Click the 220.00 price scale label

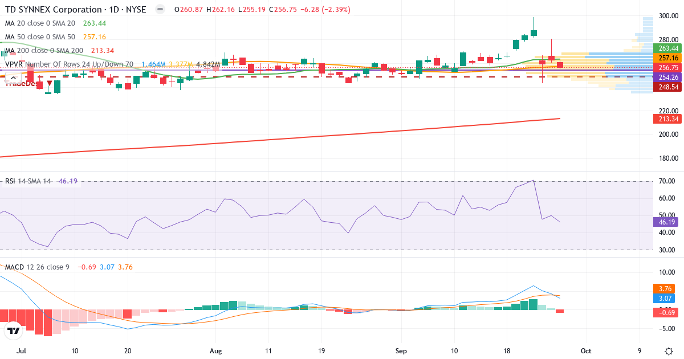667,111
